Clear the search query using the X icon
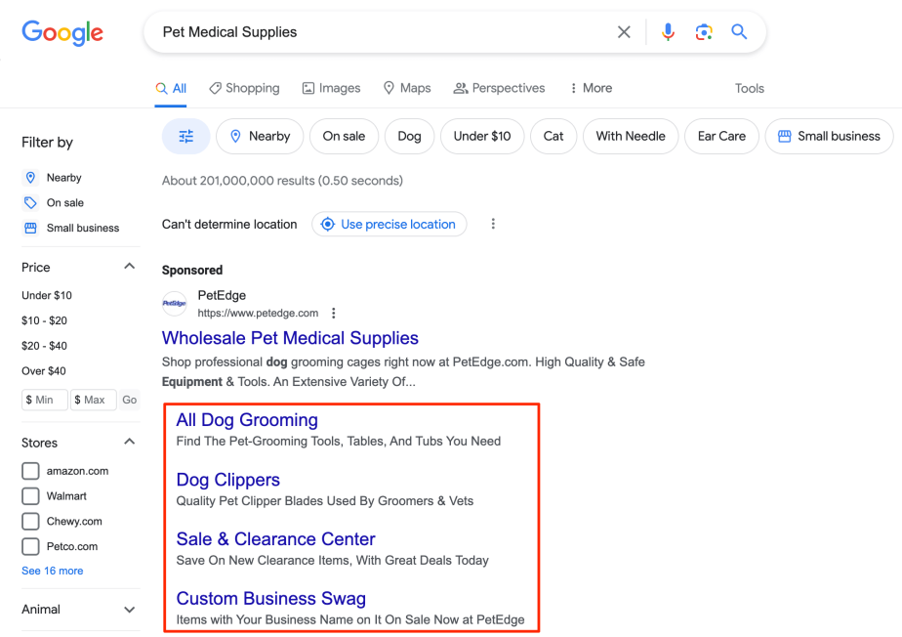902x637 pixels. coord(624,31)
